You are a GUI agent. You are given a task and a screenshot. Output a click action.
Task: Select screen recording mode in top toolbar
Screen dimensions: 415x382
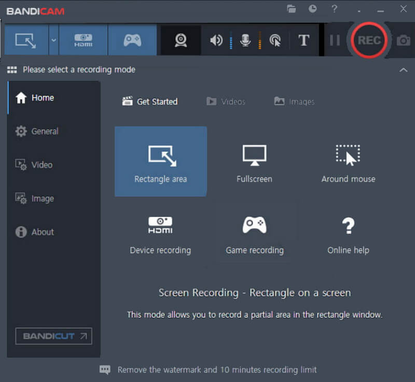26,40
